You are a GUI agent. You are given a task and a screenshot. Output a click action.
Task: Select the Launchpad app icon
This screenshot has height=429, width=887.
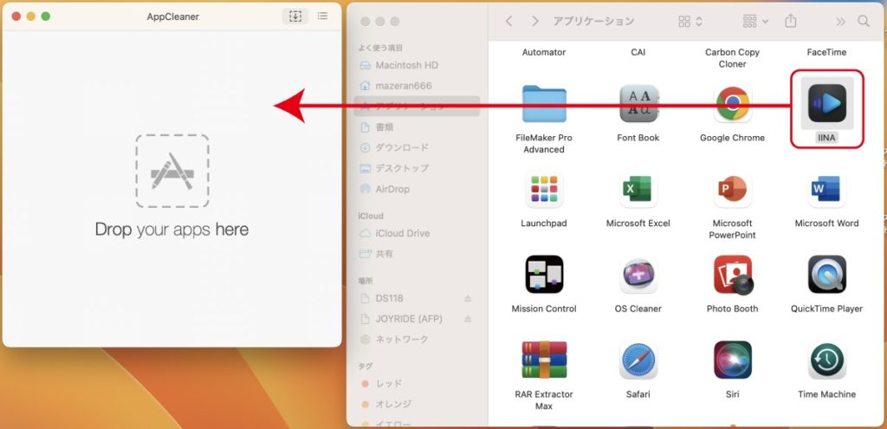[x=544, y=189]
